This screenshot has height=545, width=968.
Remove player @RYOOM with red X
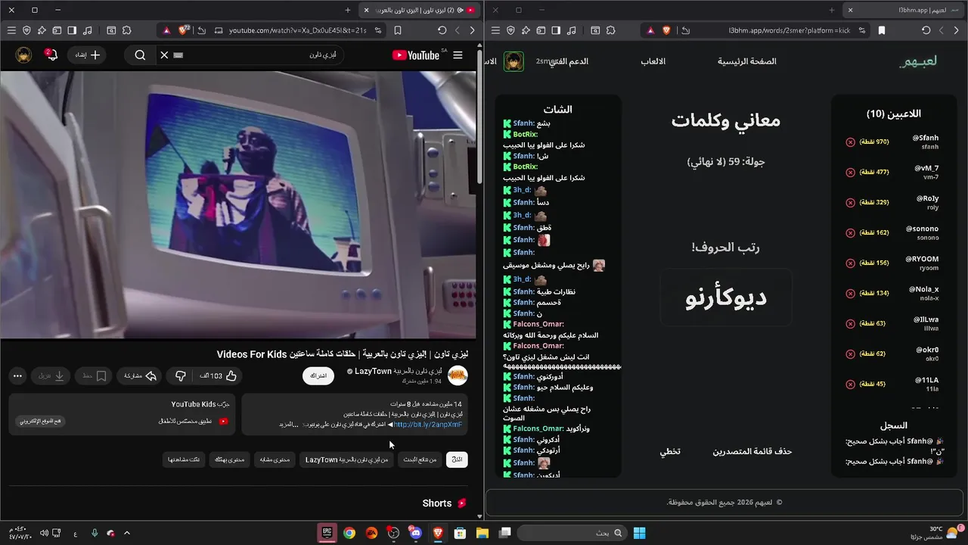coord(850,263)
